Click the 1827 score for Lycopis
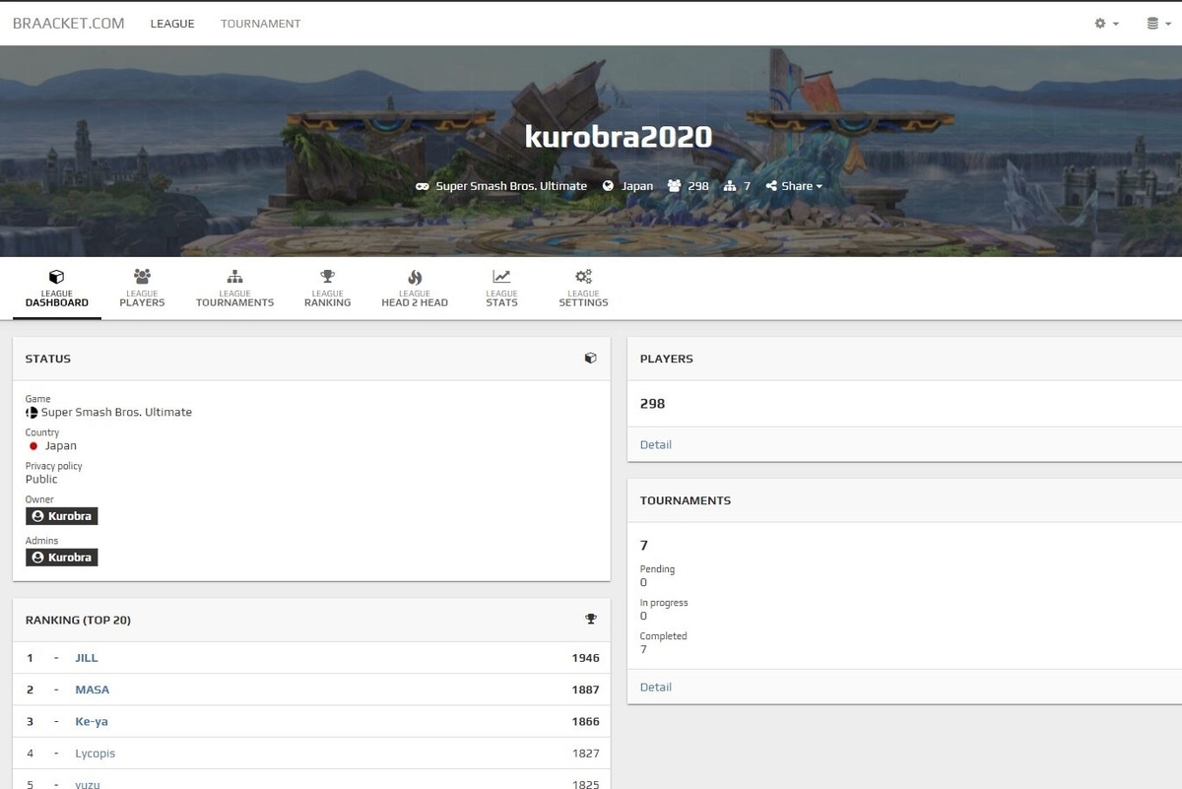This screenshot has width=1182, height=789. click(585, 754)
